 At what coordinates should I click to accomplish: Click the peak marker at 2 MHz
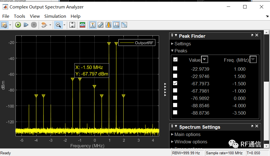pos(123,96)
